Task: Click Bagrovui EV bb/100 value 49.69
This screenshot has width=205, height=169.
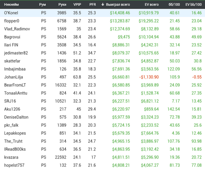Action: pyautogui.click(x=197, y=37)
